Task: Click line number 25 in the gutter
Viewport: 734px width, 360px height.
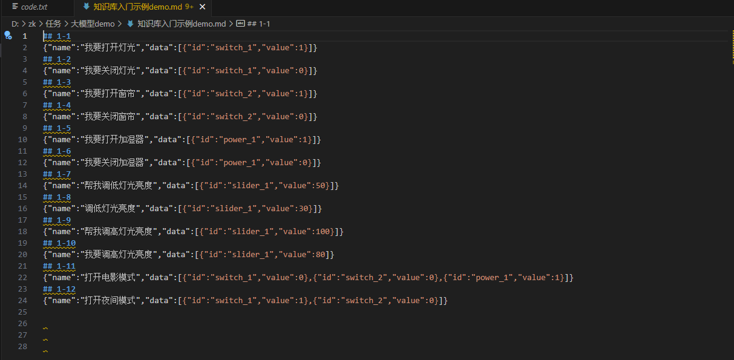Action: coord(24,312)
